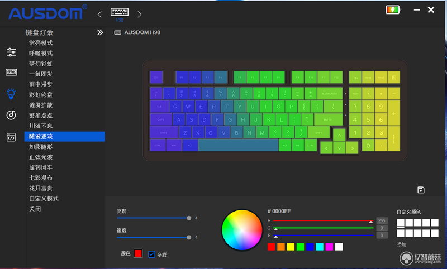Click the red 颜色 current color swatch

(x=138, y=253)
